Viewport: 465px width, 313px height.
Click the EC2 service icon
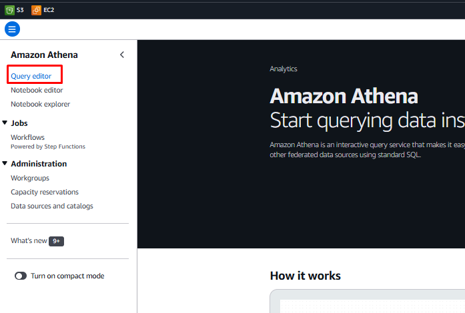(36, 10)
